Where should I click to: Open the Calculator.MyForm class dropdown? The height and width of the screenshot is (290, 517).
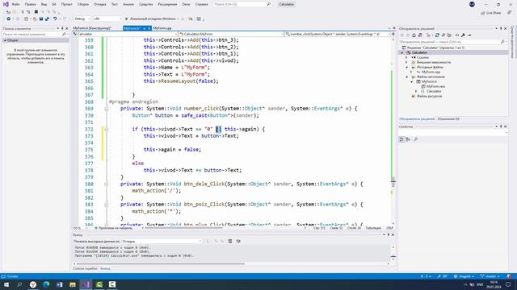[x=231, y=34]
